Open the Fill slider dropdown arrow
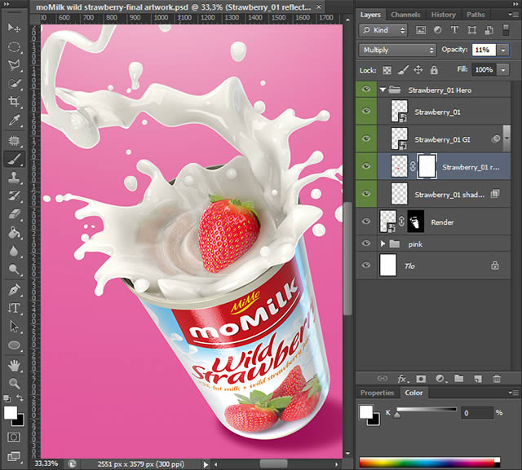This screenshot has height=470, width=522. pyautogui.click(x=503, y=70)
